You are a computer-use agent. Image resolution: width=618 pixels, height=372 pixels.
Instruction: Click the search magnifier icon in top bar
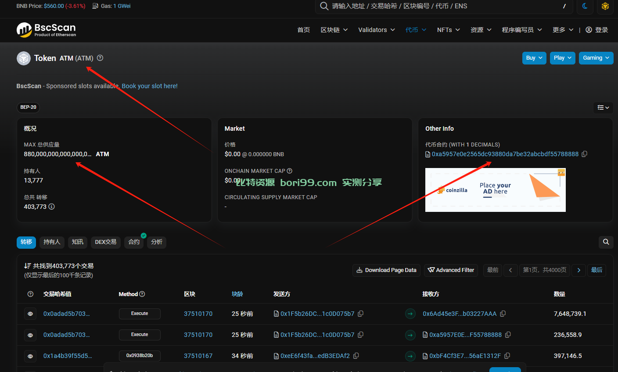(x=324, y=6)
